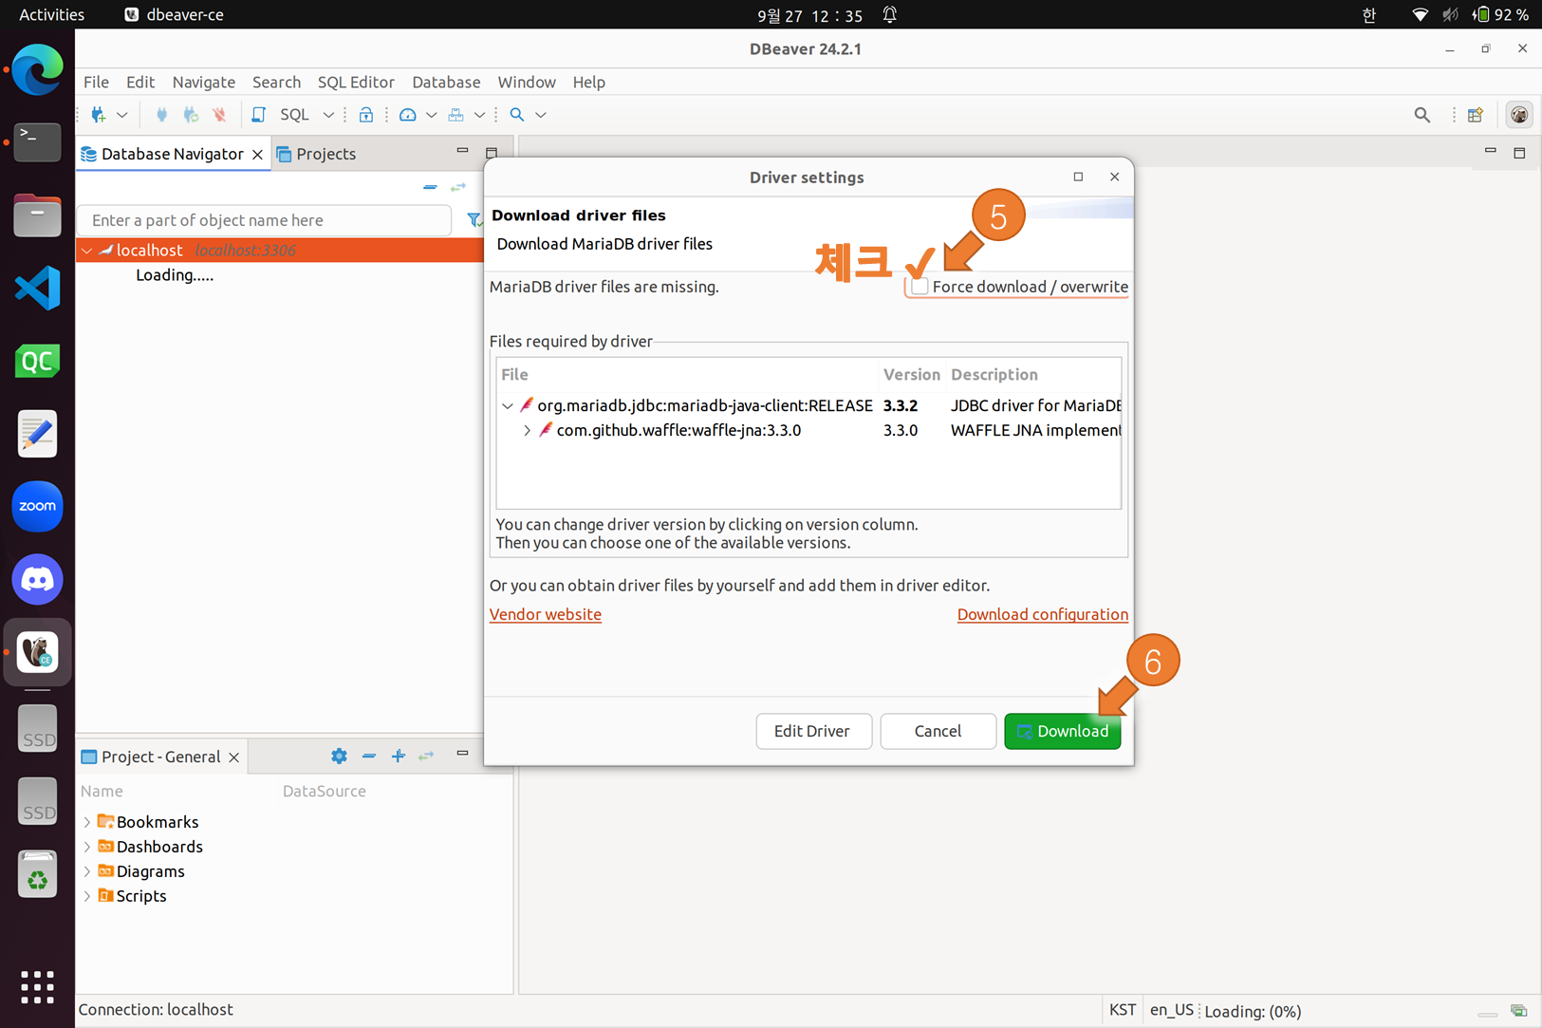Click version 3.3.0 cell for waffle-jna

click(901, 430)
